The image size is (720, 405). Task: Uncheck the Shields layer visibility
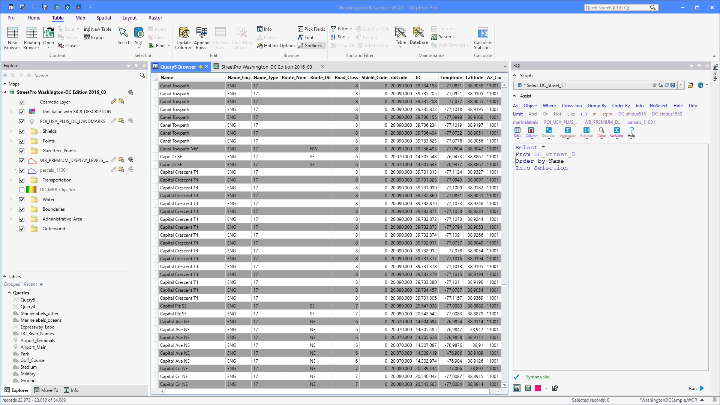point(22,131)
